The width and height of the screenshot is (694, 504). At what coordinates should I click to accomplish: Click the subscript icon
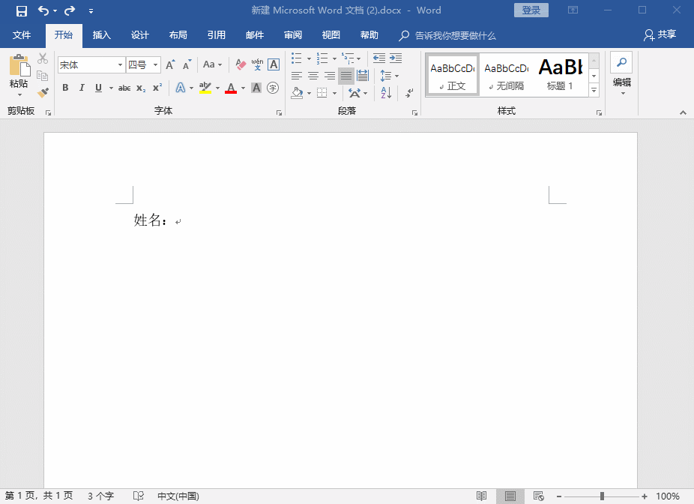coord(140,88)
